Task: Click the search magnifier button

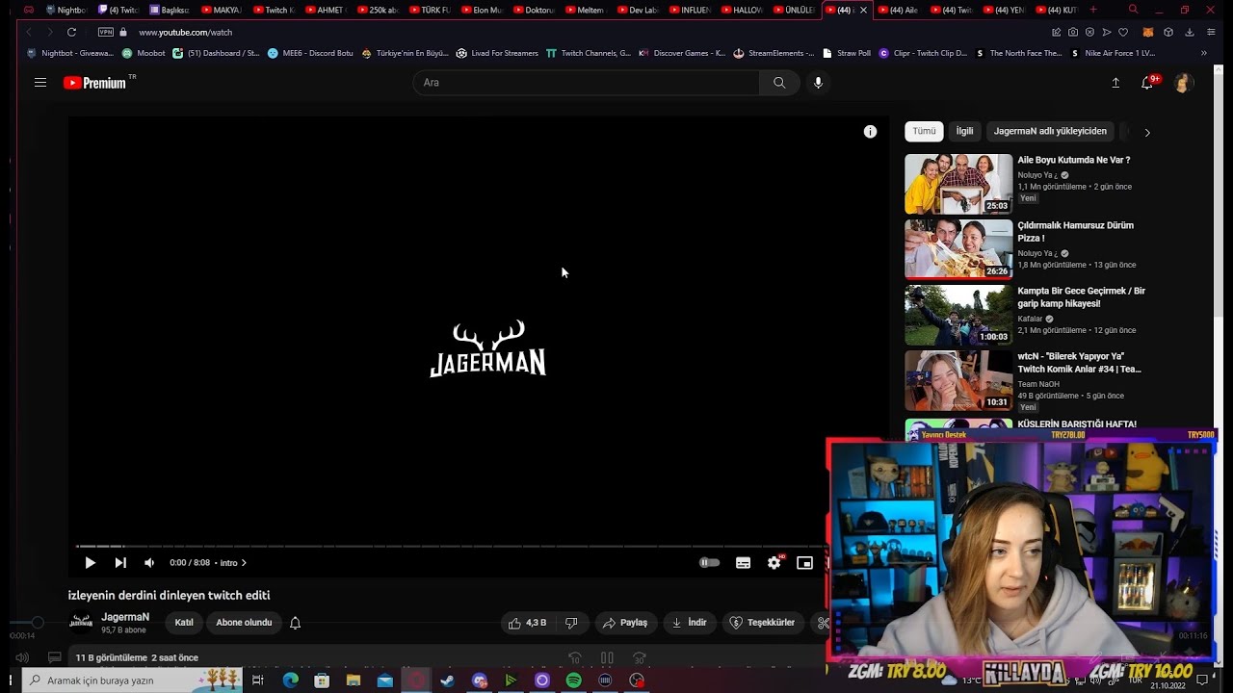Action: tap(779, 83)
